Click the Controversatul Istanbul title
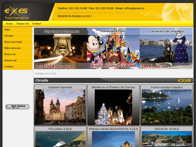196x147 pixels. coord(167,87)
